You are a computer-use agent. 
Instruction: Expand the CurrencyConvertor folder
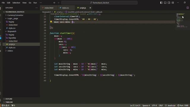[15, 15]
